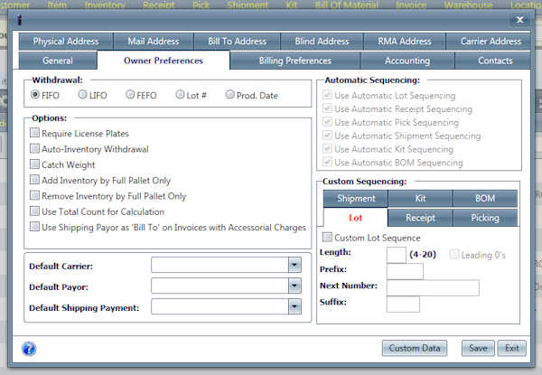Check Custom Lot Sequence box
The height and width of the screenshot is (375, 542).
tap(327, 237)
